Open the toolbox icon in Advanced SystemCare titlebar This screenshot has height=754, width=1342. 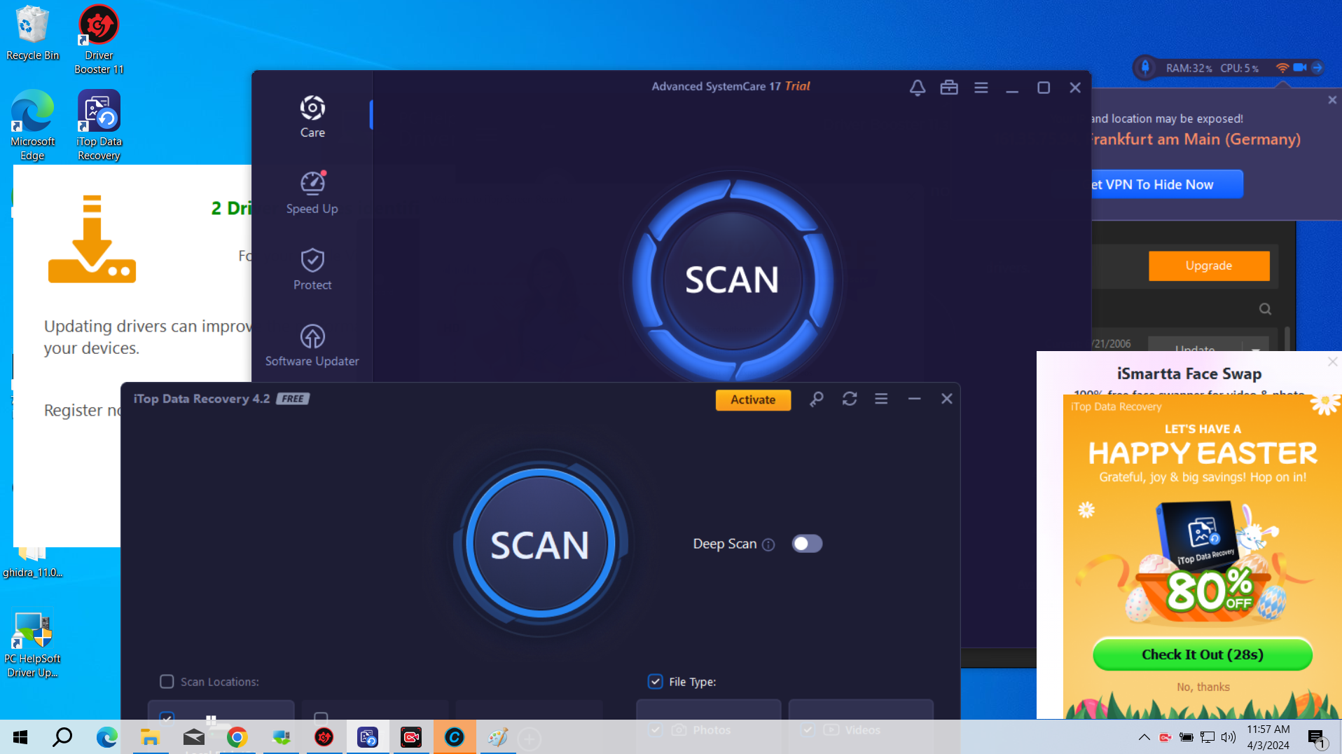(x=949, y=88)
